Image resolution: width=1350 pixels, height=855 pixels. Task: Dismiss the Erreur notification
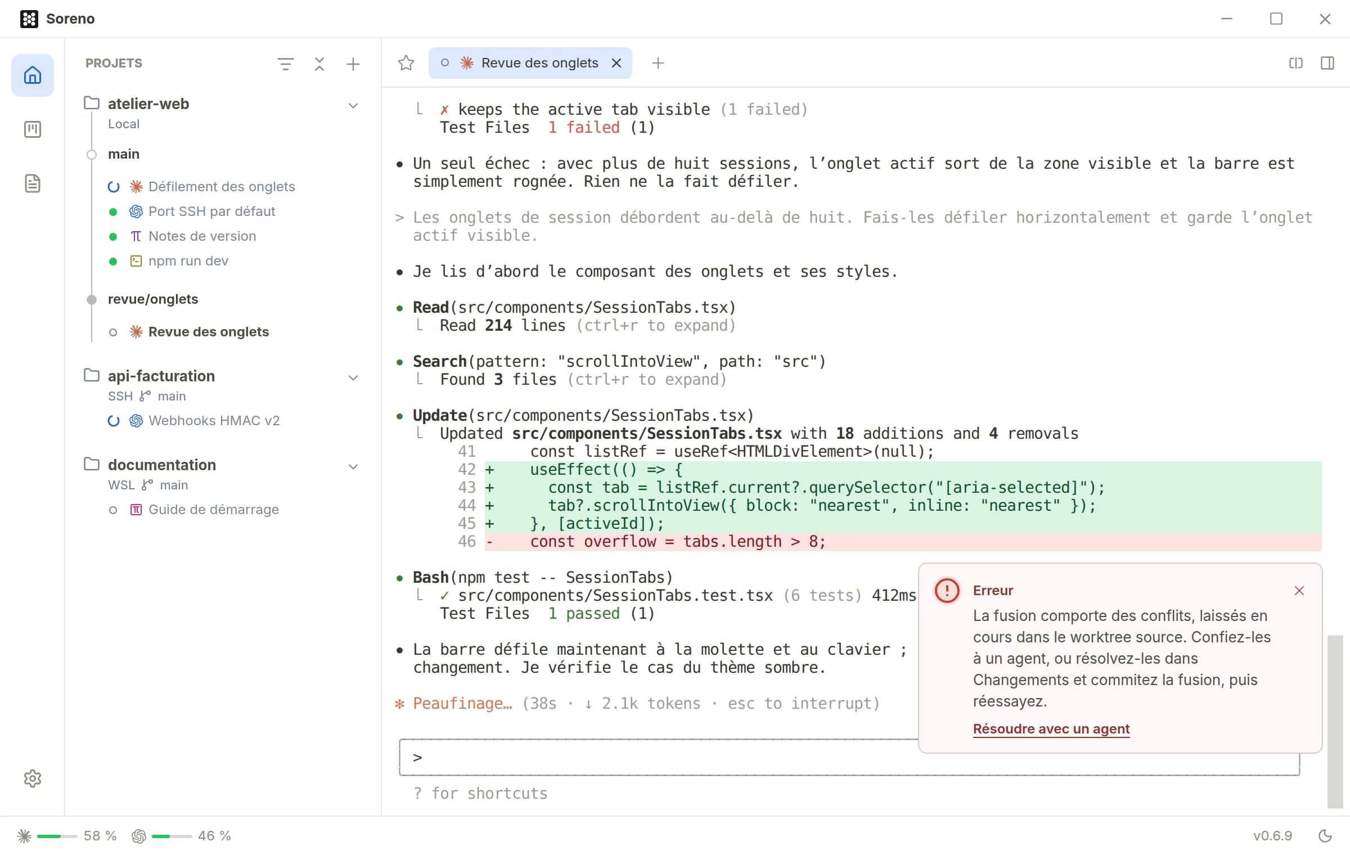pyautogui.click(x=1299, y=591)
